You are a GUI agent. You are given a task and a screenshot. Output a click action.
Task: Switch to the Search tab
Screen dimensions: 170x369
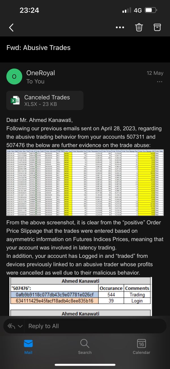click(x=85, y=347)
